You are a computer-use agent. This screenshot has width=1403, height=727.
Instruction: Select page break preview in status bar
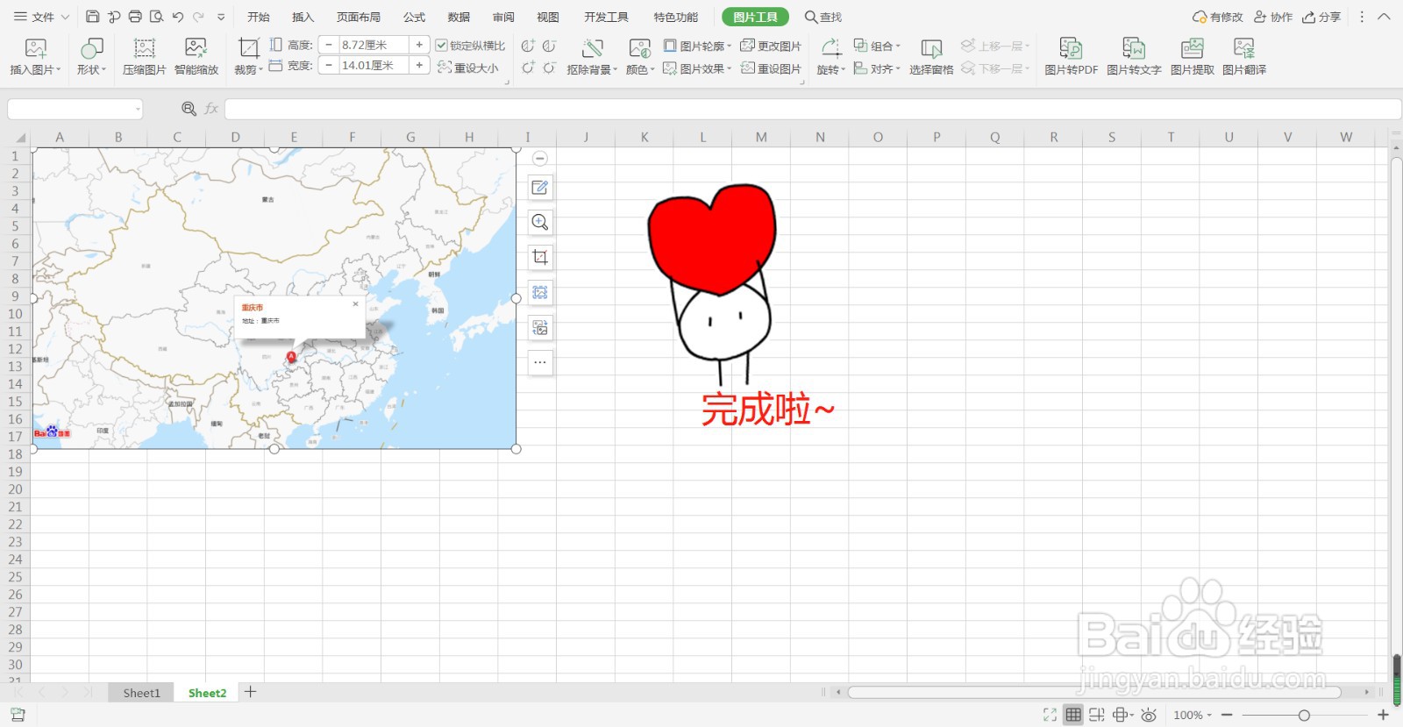coord(1097,715)
